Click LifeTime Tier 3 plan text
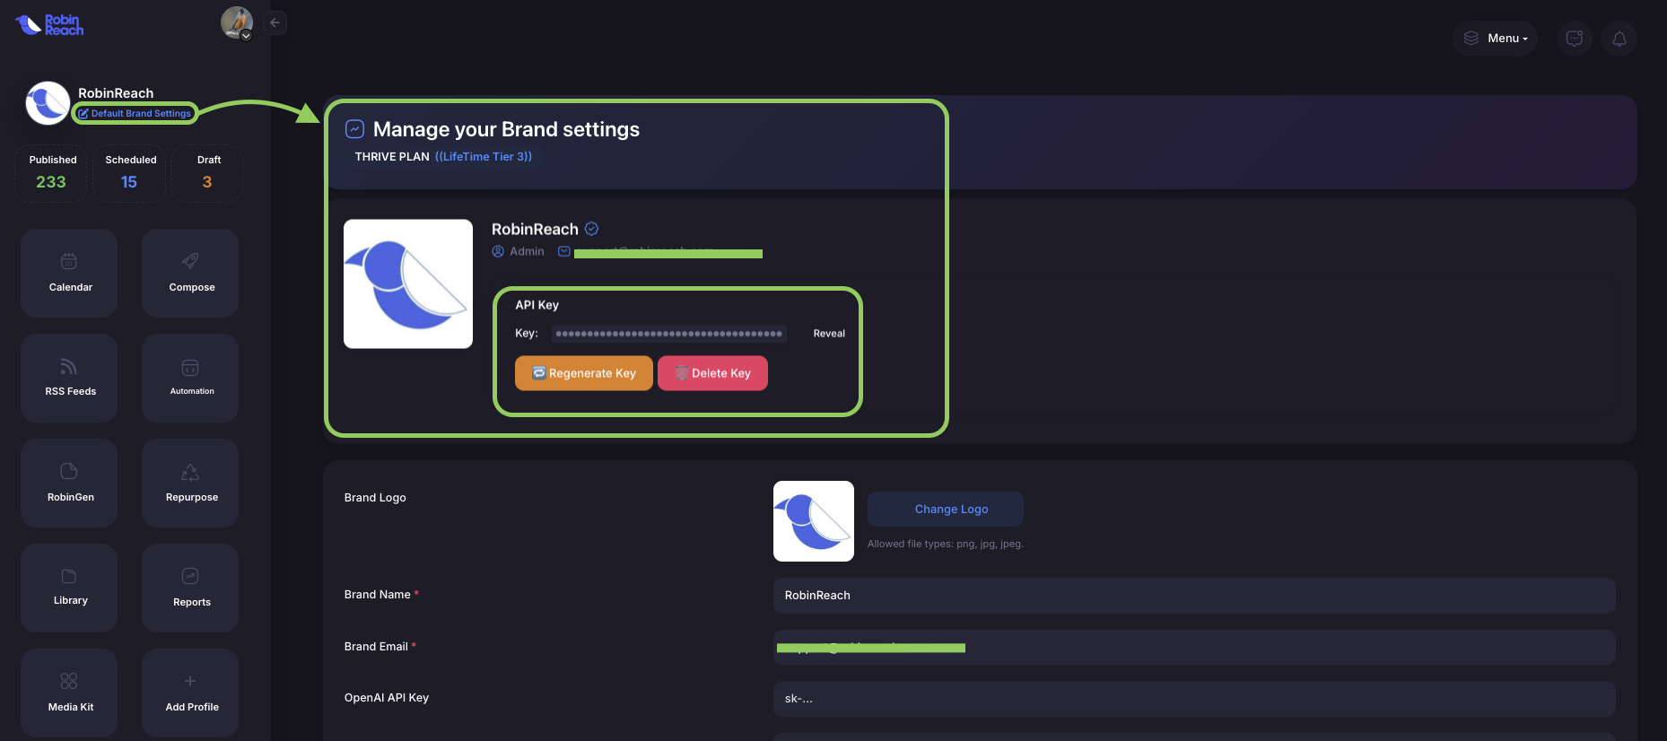The height and width of the screenshot is (741, 1667). 484,157
